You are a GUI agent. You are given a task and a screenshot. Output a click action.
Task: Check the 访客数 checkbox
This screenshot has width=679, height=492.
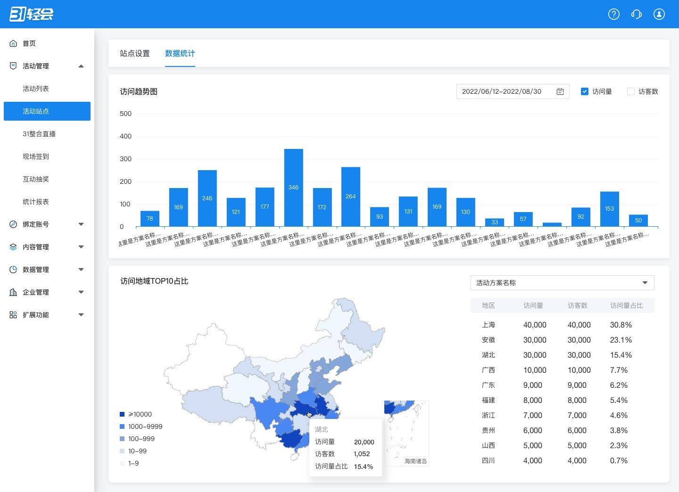(x=631, y=91)
